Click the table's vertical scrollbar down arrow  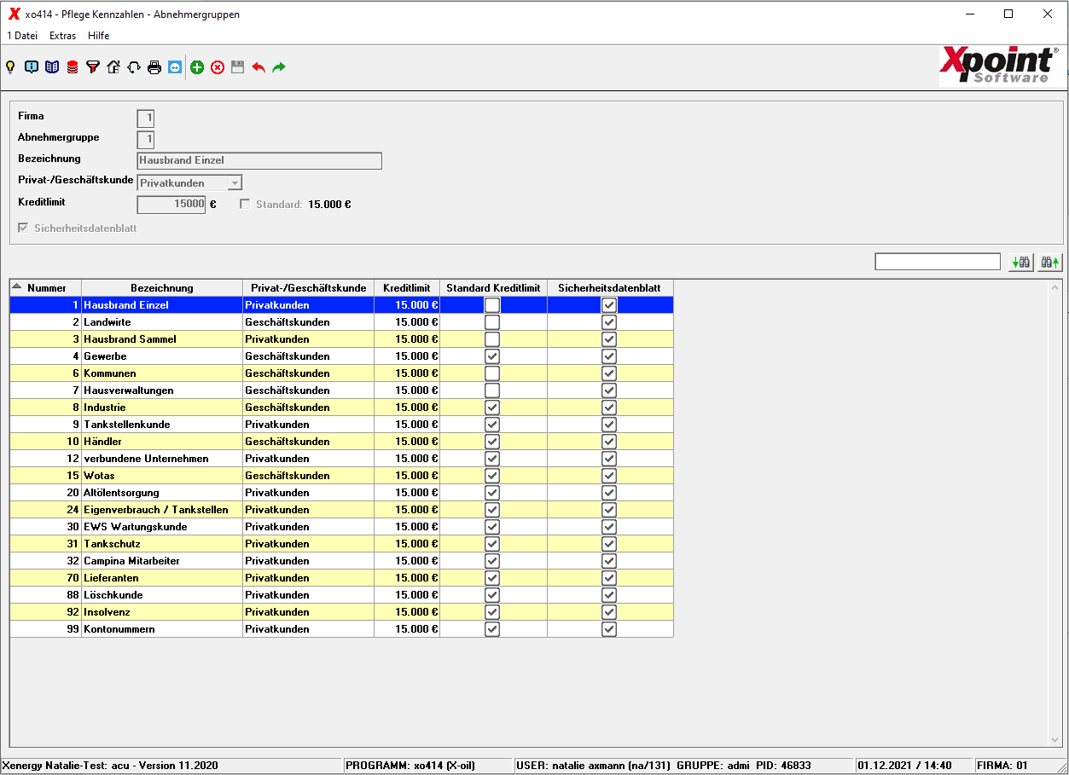click(1056, 739)
